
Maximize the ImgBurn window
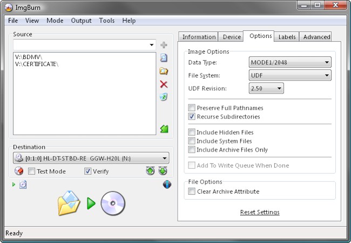pyautogui.click(x=318, y=5)
